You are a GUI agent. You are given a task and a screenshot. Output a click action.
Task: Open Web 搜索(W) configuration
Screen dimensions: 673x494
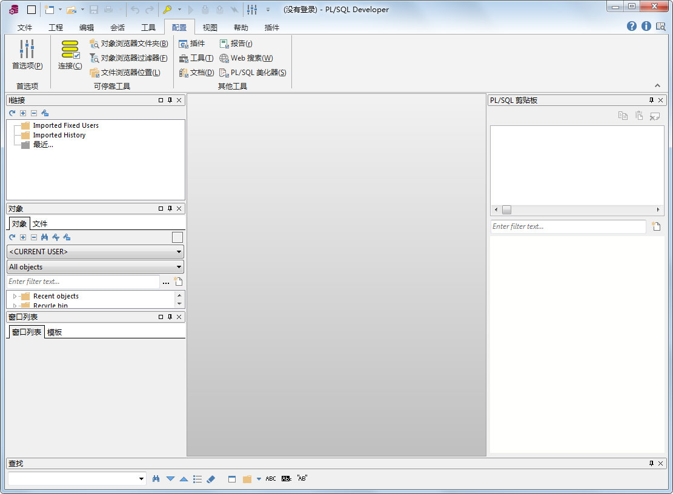coord(246,58)
